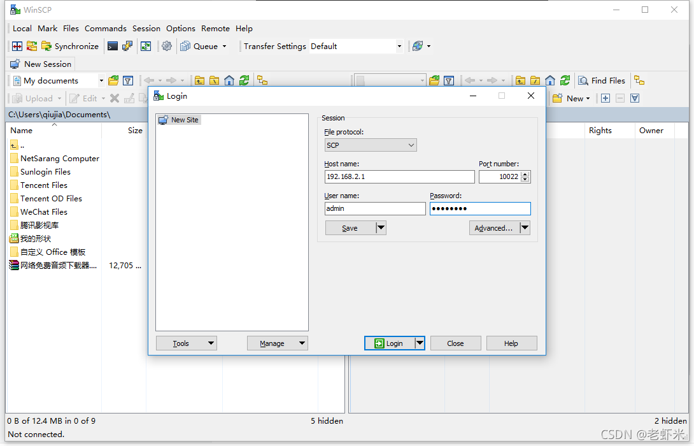The width and height of the screenshot is (694, 446).
Task: Go to local root directory icon
Action: click(x=214, y=81)
